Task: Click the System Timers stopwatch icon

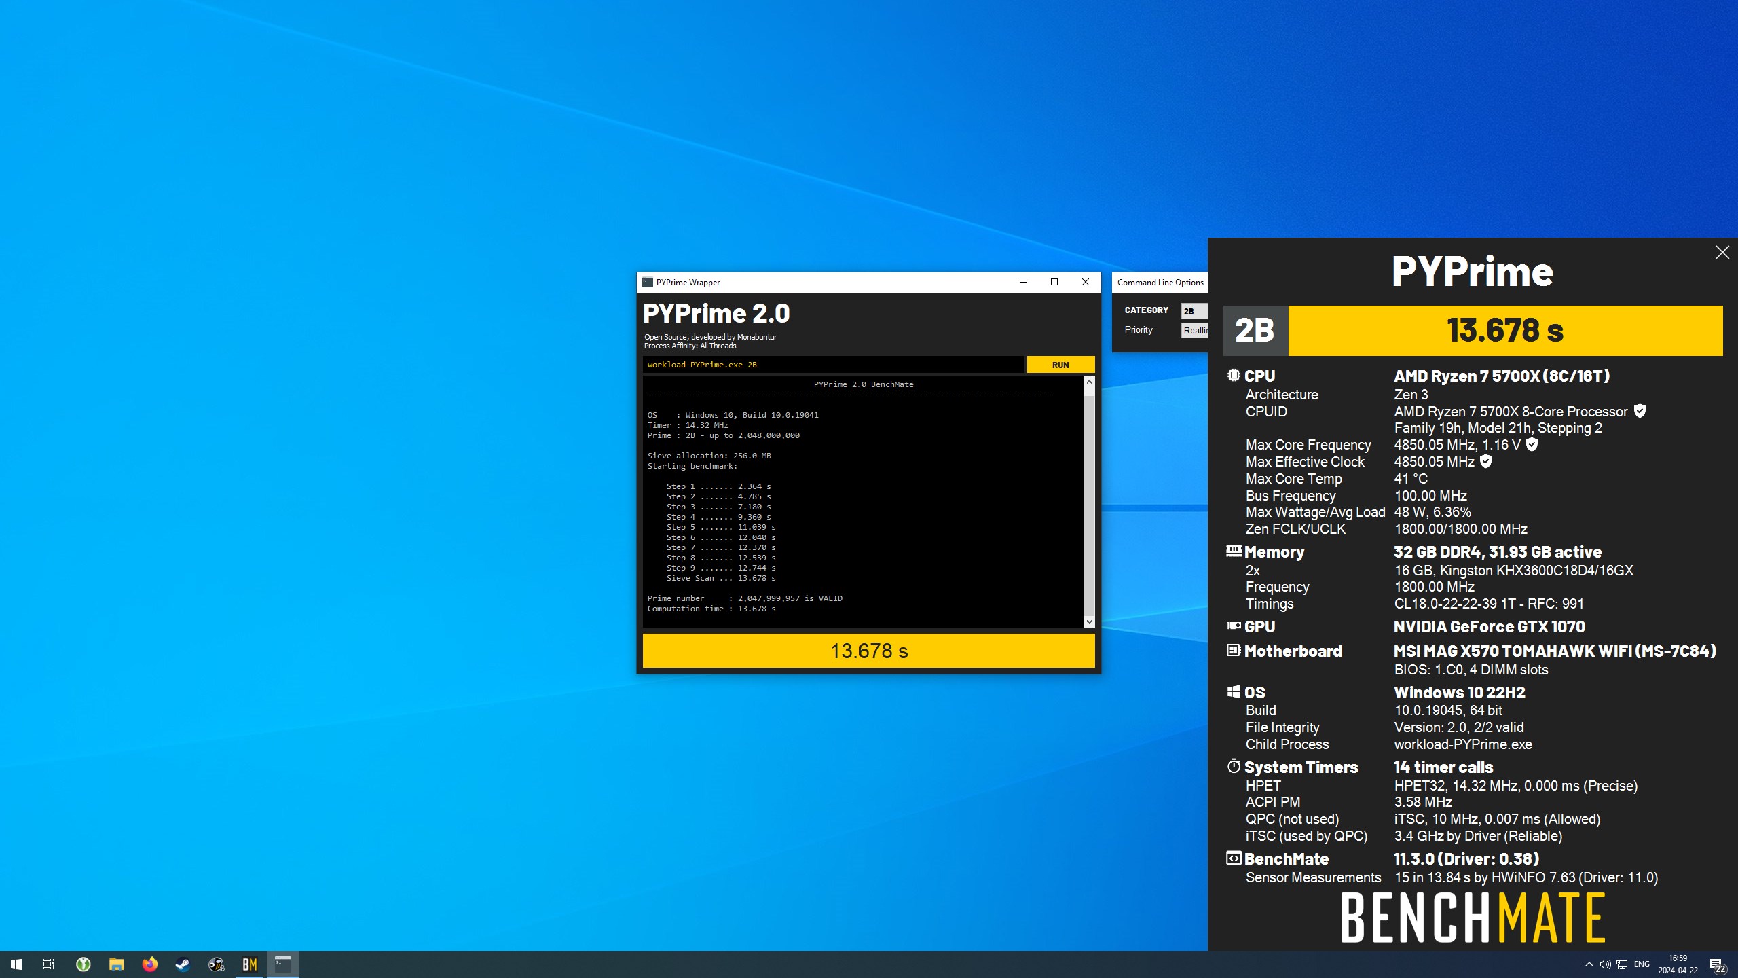Action: coord(1234,766)
